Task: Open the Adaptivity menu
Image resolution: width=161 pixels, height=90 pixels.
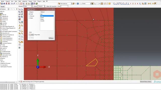Action: pyautogui.click(x=25, y=1)
